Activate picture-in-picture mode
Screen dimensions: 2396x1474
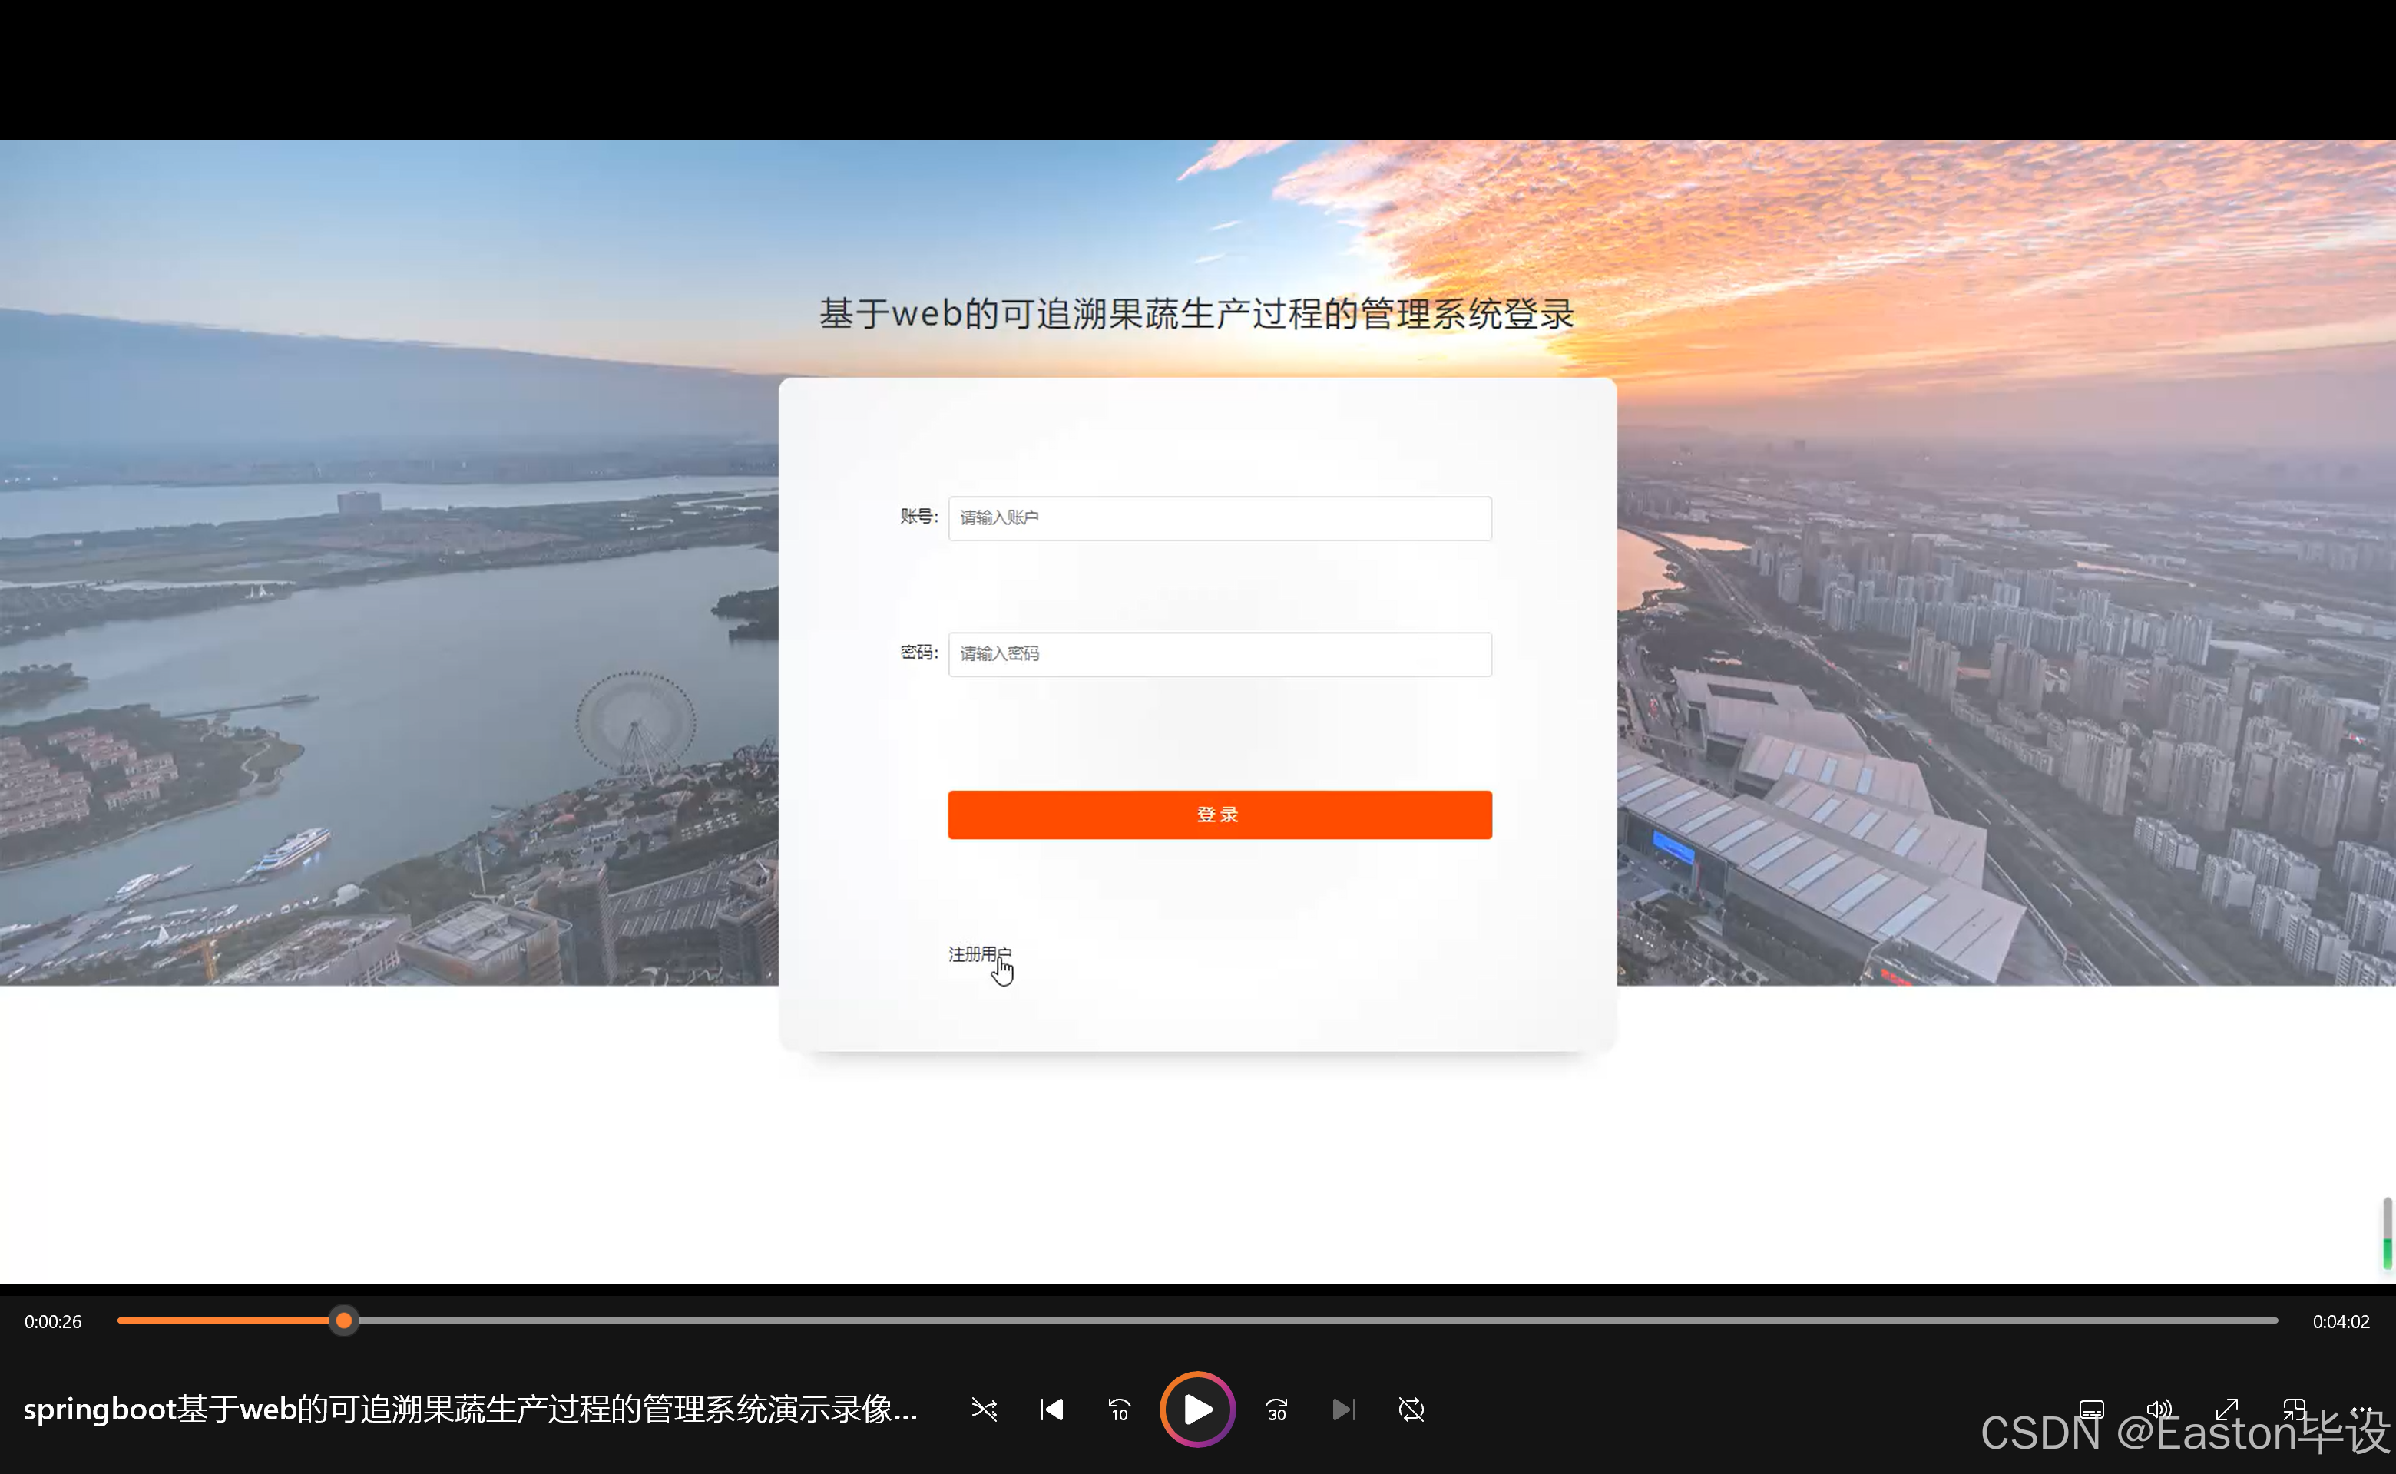[2295, 1410]
